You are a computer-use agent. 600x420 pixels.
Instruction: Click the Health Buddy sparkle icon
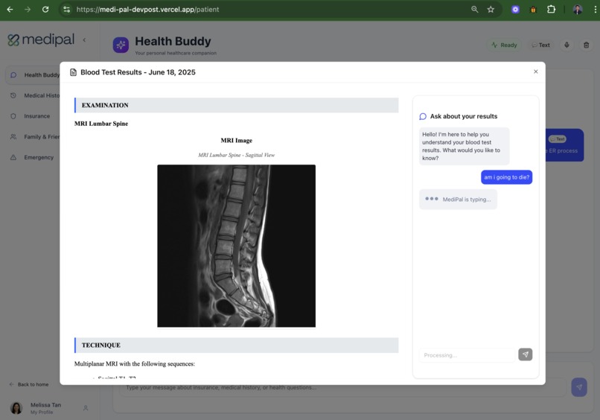pos(121,45)
